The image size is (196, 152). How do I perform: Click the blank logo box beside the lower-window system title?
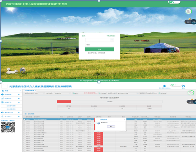[x=4, y=86]
